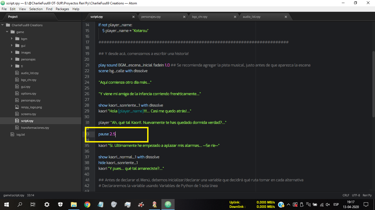Click the Atom icon in taskbar
Screen dimensions: 375x210
pos(168,204)
